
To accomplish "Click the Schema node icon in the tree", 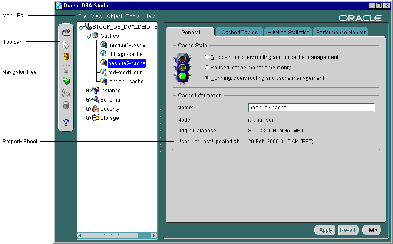I will click(x=96, y=99).
